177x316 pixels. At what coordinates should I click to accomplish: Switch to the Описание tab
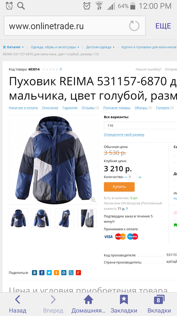(50, 108)
